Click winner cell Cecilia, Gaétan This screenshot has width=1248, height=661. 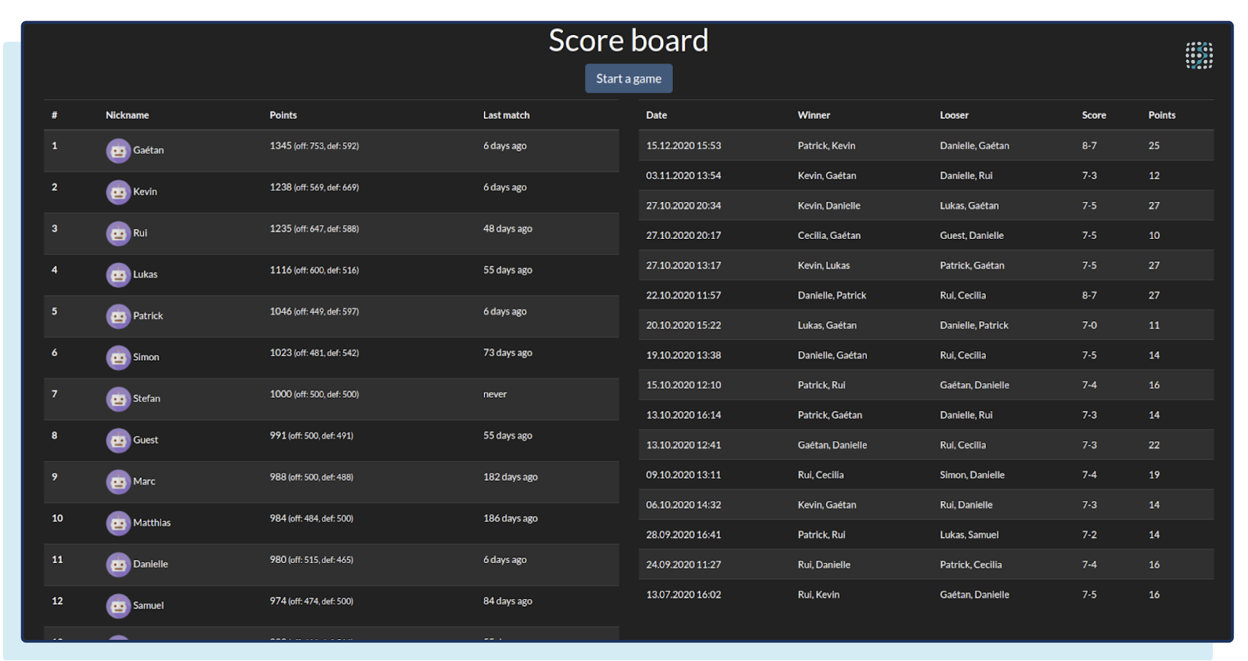(x=829, y=235)
